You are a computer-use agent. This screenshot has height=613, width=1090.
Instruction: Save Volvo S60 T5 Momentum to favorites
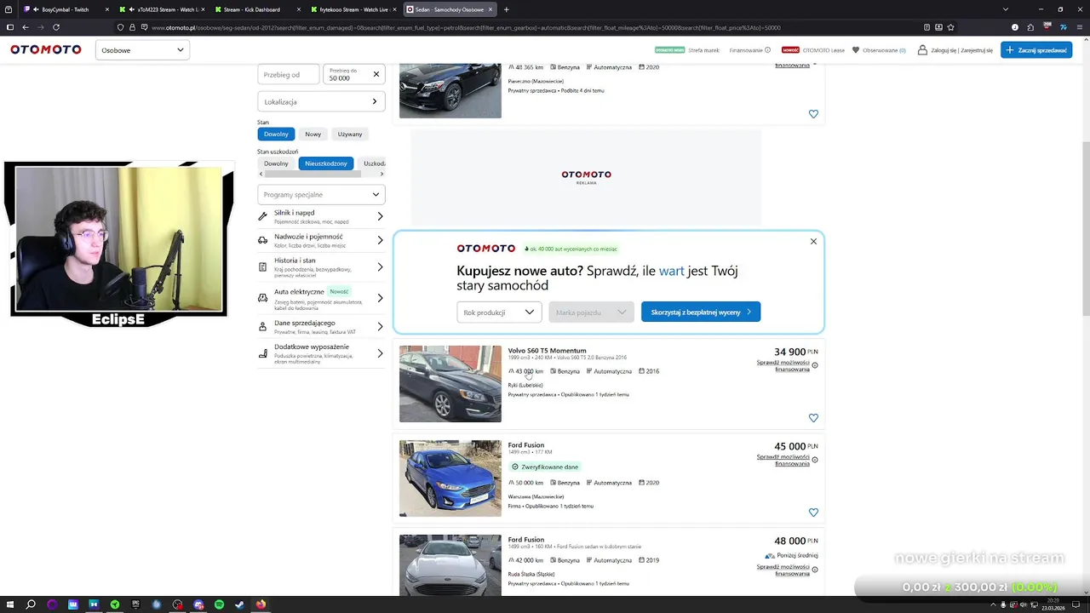point(813,418)
